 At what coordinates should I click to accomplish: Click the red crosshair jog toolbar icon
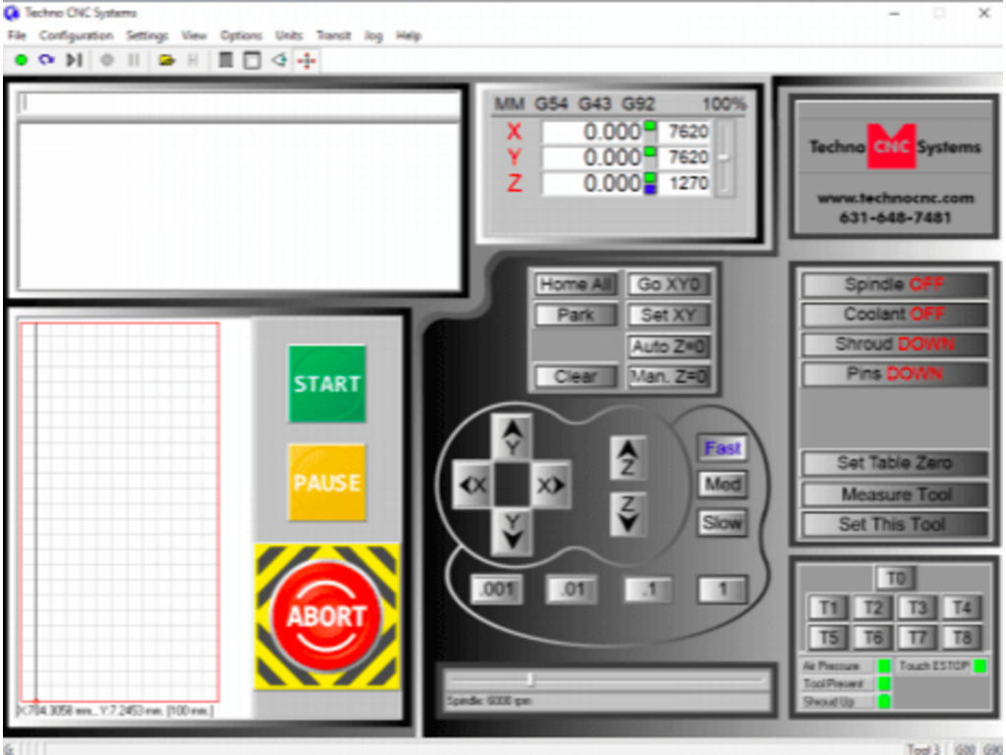point(307,60)
